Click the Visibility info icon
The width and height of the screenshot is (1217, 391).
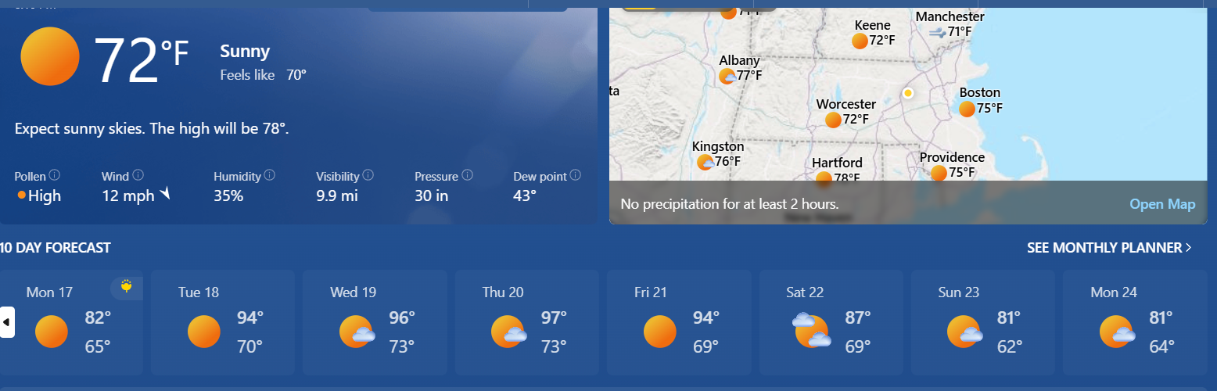368,175
